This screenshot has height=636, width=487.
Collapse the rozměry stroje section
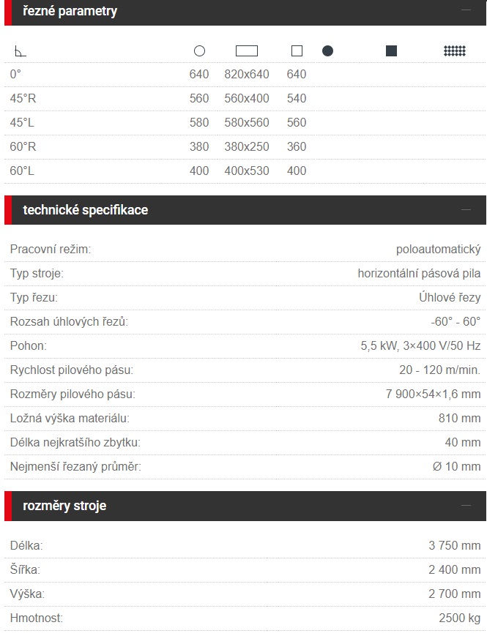(x=466, y=506)
